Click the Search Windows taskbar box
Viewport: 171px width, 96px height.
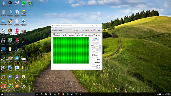tap(20, 94)
